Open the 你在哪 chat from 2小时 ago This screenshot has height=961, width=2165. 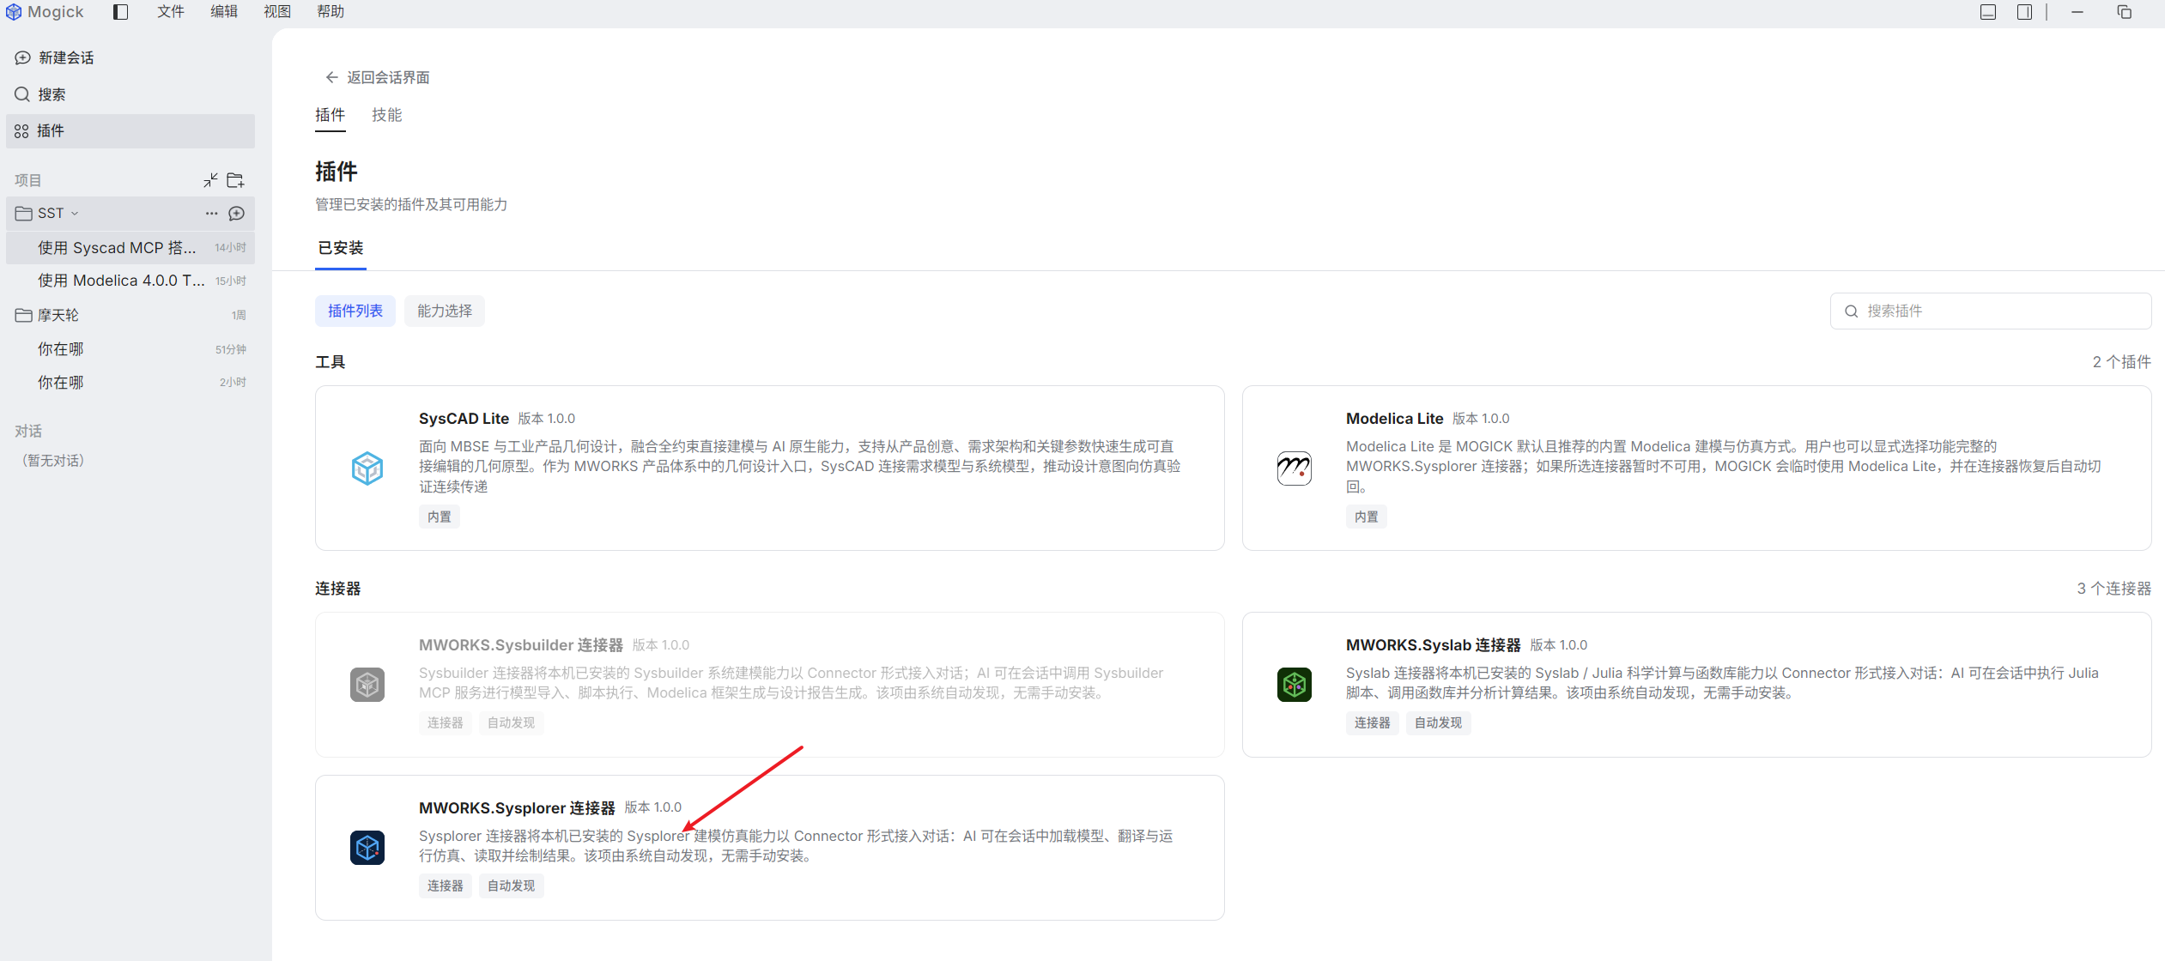(x=130, y=383)
